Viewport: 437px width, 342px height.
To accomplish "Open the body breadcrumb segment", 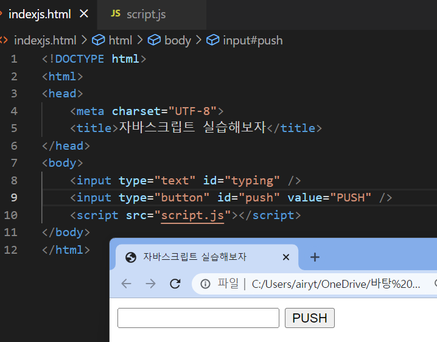I will pyautogui.click(x=178, y=41).
